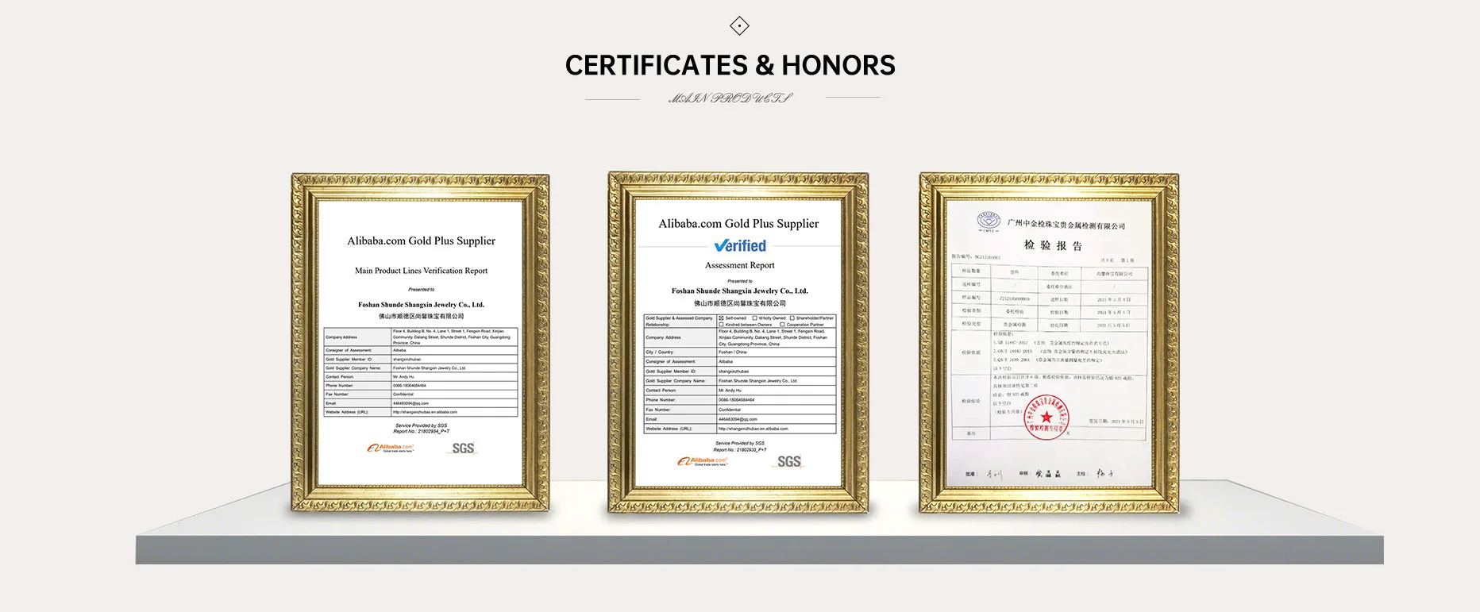
Task: Click "Alibaba.com Gold Plus Supplier" on left certificate
Action: click(421, 241)
